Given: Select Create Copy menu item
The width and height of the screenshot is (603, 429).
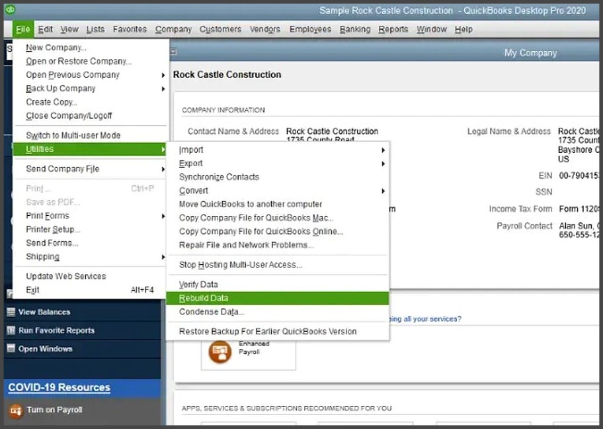Looking at the screenshot, I should 91,102.
